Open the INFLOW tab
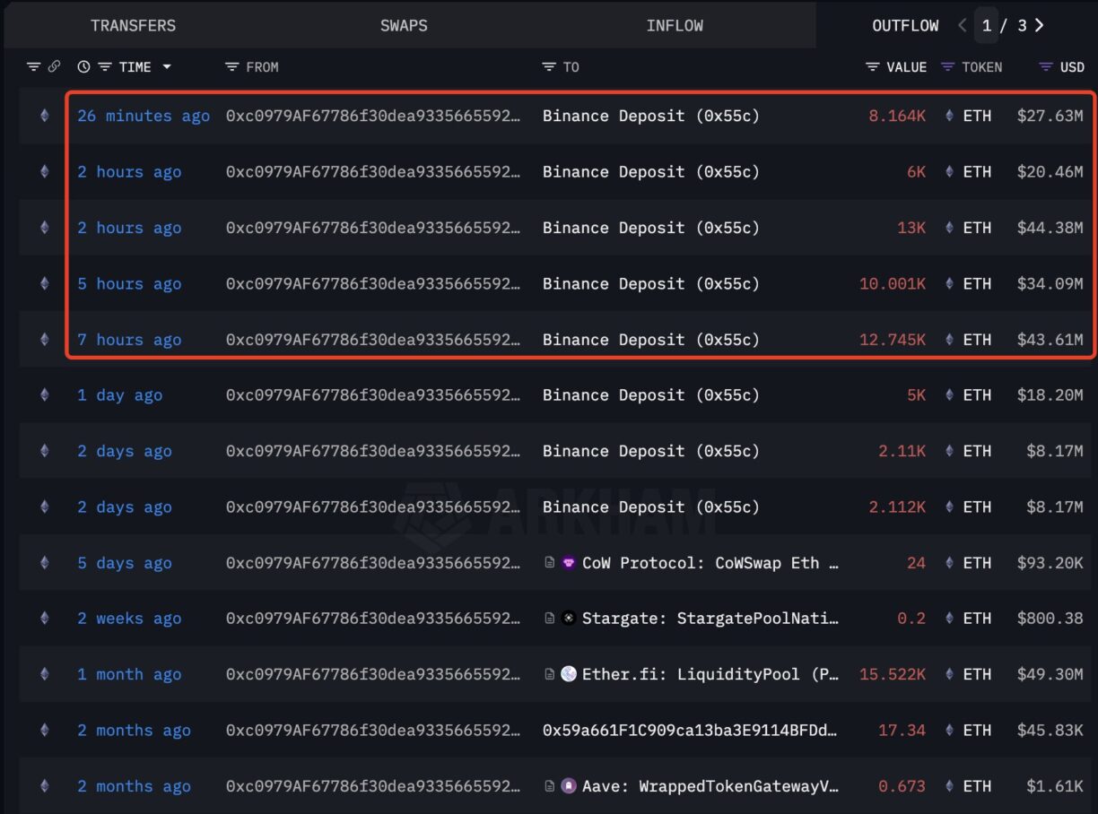 point(675,25)
